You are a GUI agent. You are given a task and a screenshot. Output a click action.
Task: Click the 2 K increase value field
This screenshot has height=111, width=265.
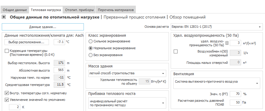pos(15,107)
